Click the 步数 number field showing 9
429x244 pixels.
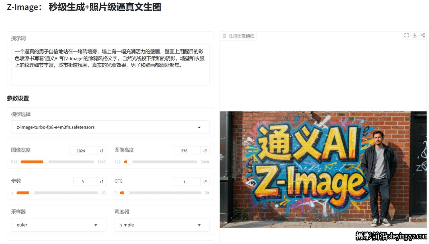pyautogui.click(x=85, y=182)
